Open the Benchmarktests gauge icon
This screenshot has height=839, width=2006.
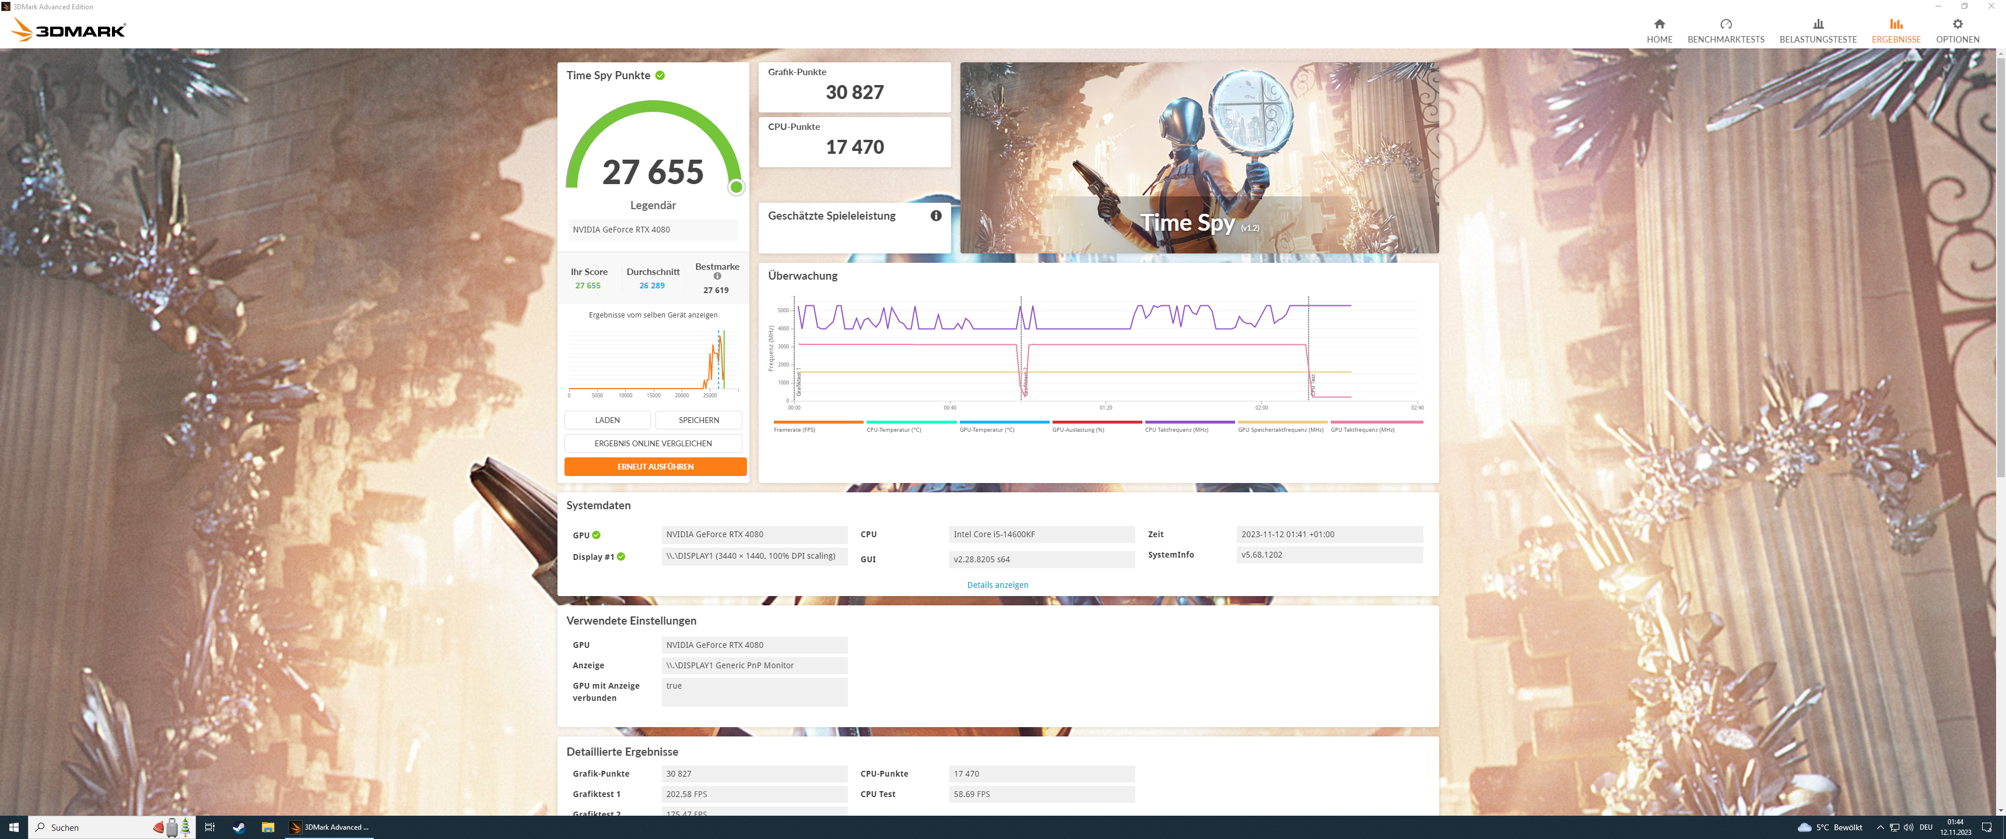1725,24
